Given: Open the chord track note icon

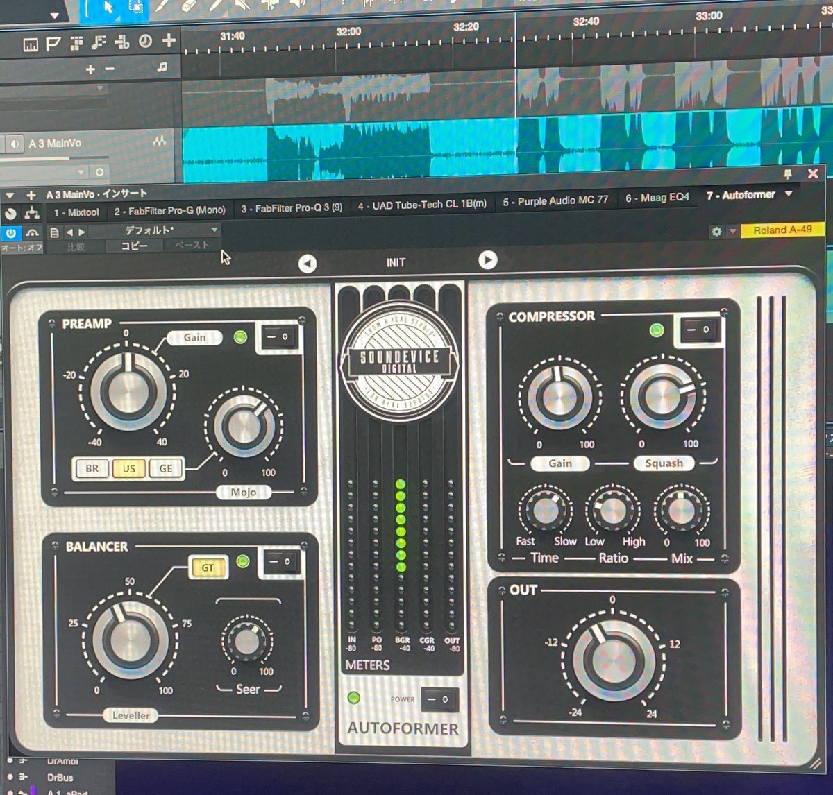Looking at the screenshot, I should tap(99, 42).
